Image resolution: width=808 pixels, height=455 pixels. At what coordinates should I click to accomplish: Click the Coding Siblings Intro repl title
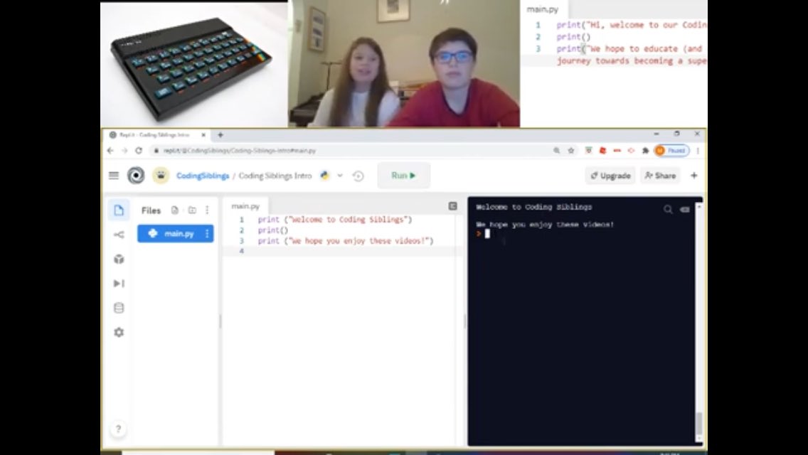click(275, 176)
